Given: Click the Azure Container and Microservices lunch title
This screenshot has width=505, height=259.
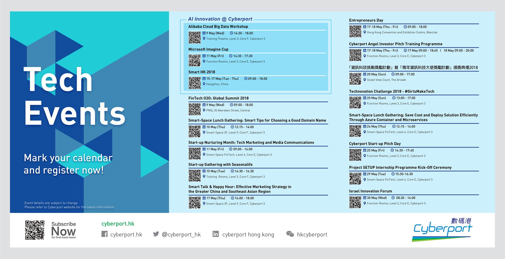Looking at the screenshot, I should pyautogui.click(x=413, y=117).
